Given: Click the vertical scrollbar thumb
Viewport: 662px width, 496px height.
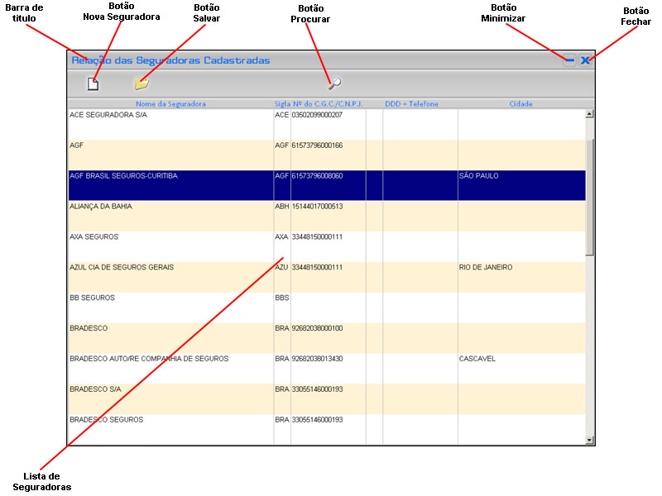Looking at the screenshot, I should coord(589,197).
